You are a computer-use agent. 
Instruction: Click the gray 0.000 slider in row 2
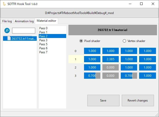coord(110,67)
